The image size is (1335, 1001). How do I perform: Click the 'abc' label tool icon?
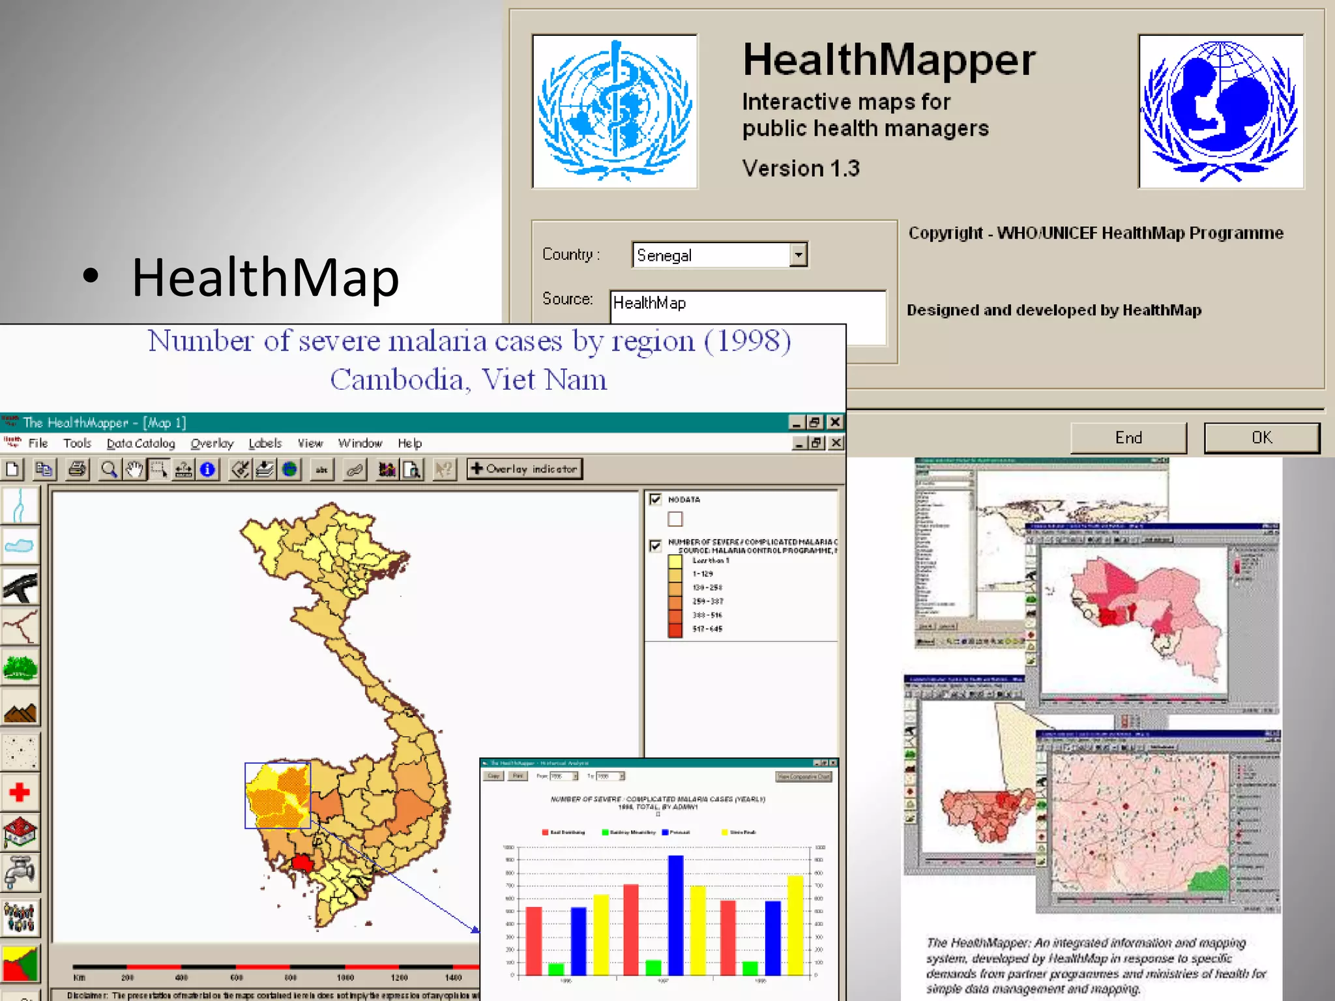[x=322, y=469]
